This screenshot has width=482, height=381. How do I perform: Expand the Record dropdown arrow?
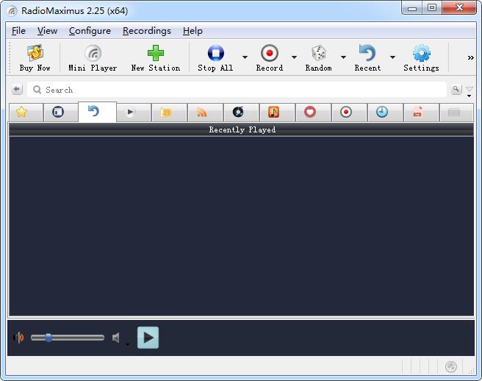294,57
